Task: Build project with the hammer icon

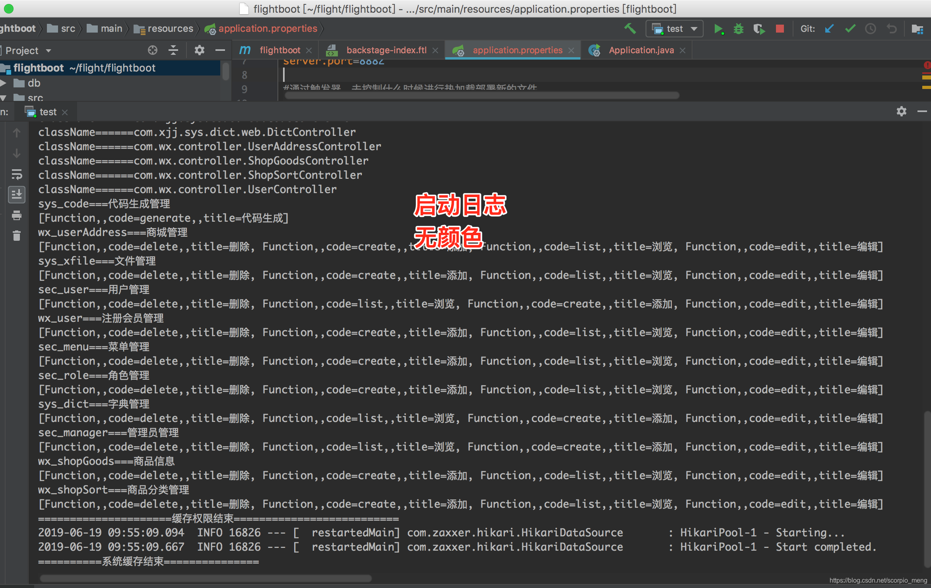Action: [x=630, y=29]
